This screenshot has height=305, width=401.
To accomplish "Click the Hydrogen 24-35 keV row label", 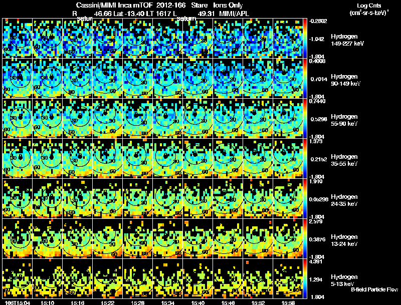I will pos(344,200).
